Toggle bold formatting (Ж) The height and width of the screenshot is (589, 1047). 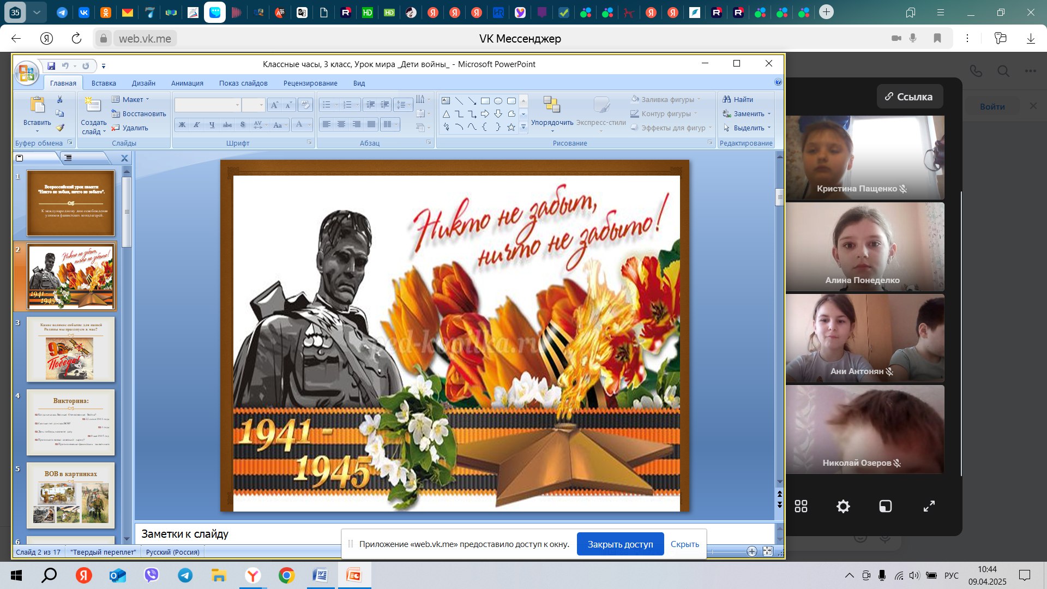coord(182,125)
